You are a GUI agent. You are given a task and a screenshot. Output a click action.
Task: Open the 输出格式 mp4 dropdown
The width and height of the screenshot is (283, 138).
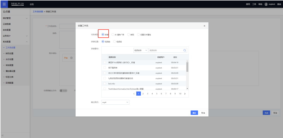(115, 102)
